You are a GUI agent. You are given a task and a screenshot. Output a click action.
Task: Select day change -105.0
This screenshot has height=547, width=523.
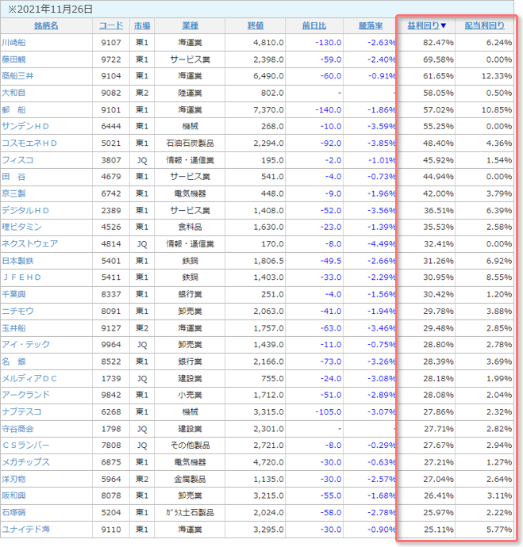[329, 412]
